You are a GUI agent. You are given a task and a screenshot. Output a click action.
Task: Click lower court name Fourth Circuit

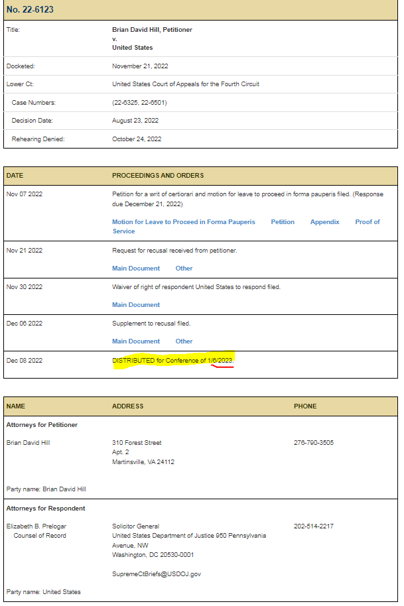click(x=186, y=84)
